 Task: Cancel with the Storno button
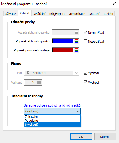105,137
